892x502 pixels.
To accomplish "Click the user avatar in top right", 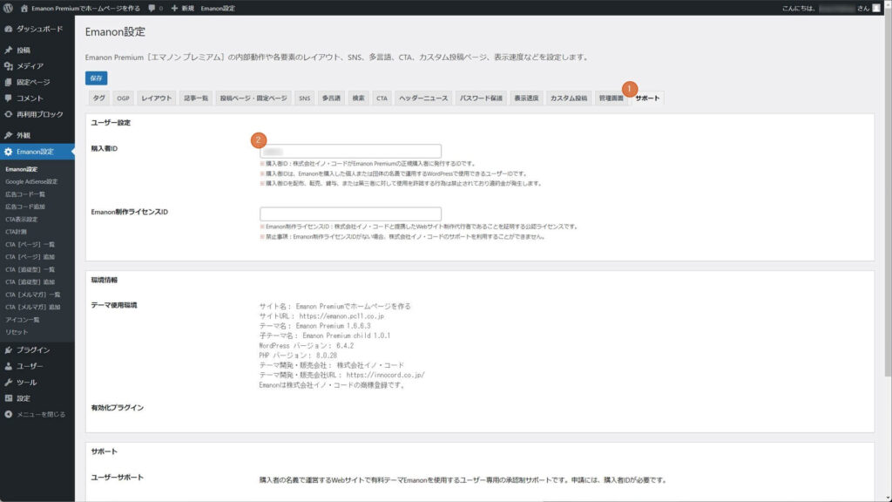I will (x=876, y=8).
